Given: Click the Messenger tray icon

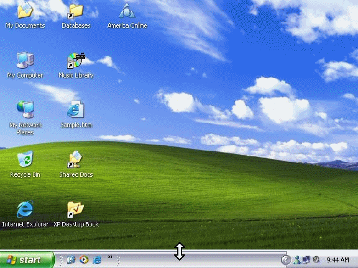Looking at the screenshot, I should tap(297, 260).
